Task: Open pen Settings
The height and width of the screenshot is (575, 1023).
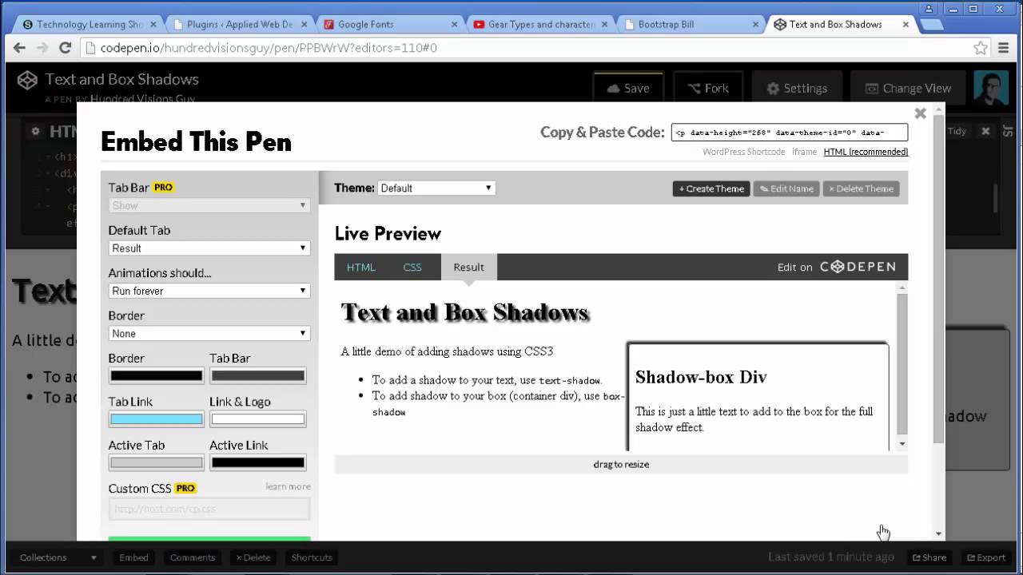Action: coord(796,88)
